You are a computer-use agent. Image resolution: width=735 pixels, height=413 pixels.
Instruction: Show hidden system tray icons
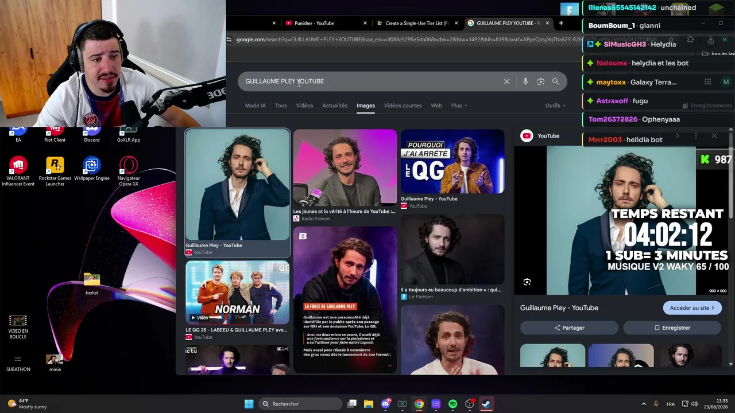click(644, 404)
